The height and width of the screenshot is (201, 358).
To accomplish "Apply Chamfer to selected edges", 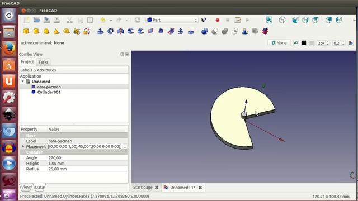I will click(140, 31).
